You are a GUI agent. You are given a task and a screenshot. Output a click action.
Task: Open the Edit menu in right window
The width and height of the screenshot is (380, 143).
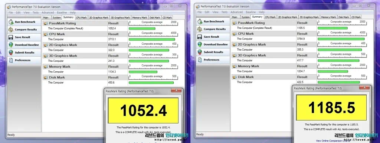[207, 12]
